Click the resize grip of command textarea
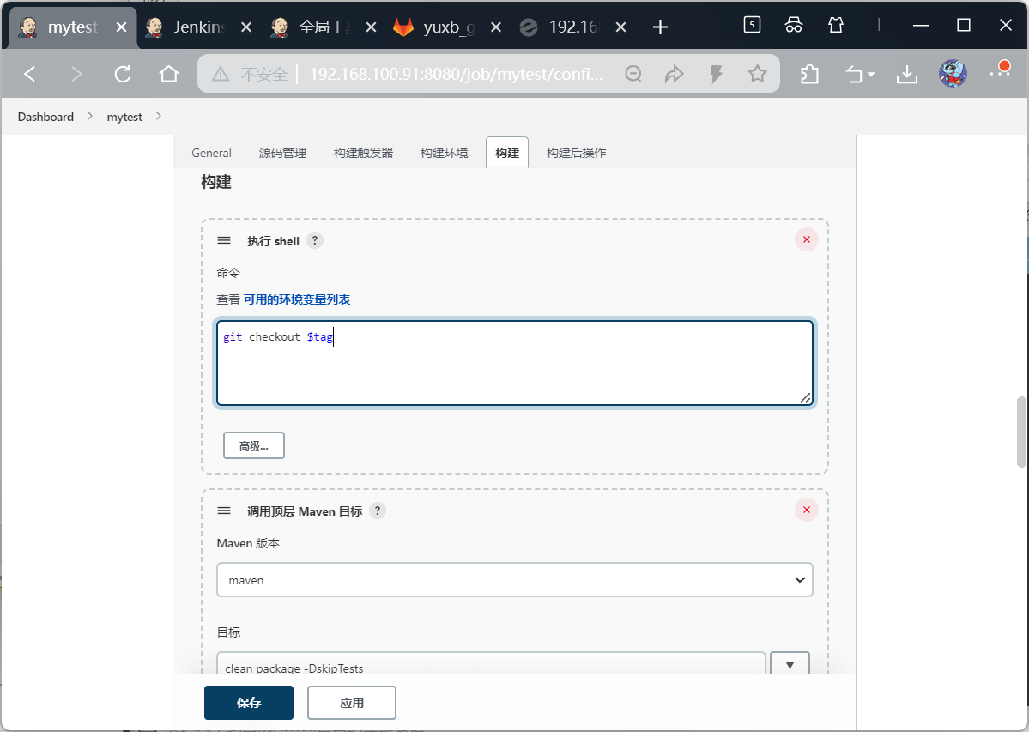Viewport: 1029px width, 732px height. pyautogui.click(x=805, y=397)
